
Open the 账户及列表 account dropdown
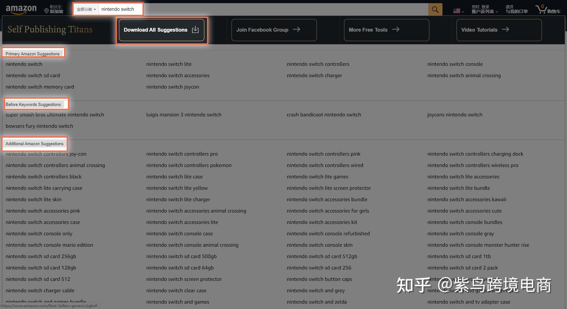click(485, 9)
